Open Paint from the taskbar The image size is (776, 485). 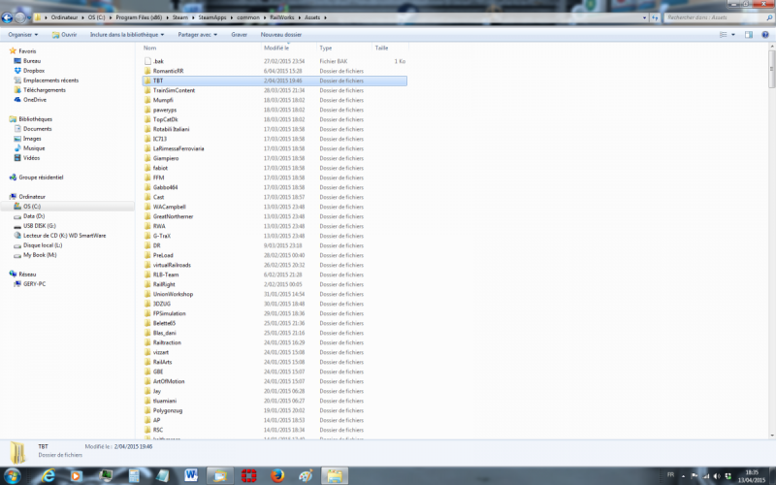tap(306, 475)
